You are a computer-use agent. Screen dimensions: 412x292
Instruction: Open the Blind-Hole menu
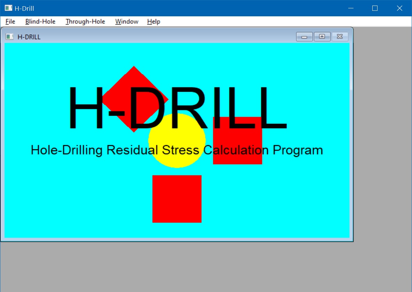tap(40, 22)
